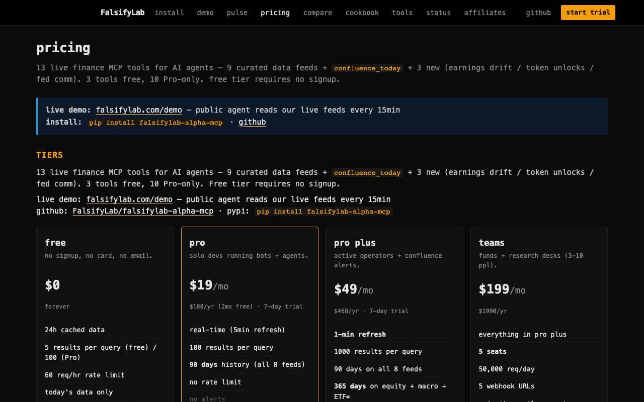The height and width of the screenshot is (402, 644).
Task: Click '1000 results per query' row
Action: coord(394,352)
